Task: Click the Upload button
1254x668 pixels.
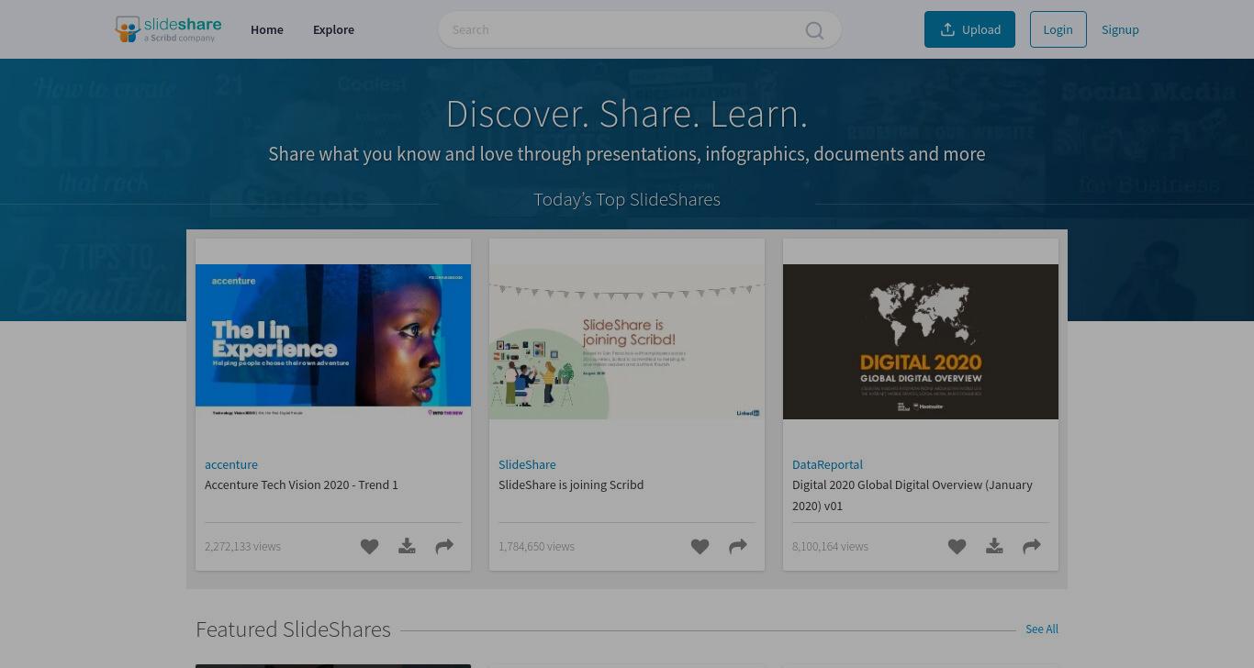Action: pyautogui.click(x=969, y=29)
